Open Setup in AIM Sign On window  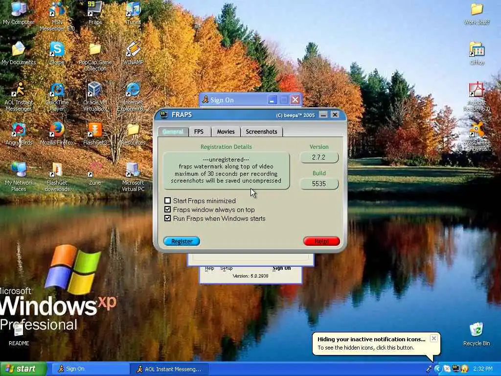226,268
